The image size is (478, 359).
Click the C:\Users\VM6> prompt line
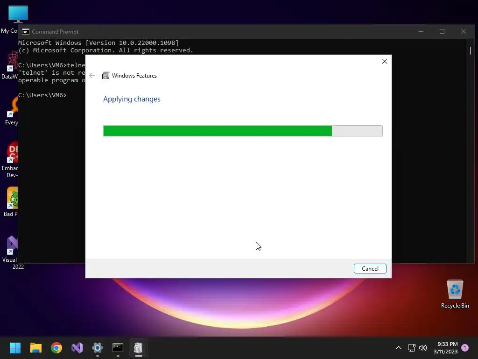tap(42, 95)
